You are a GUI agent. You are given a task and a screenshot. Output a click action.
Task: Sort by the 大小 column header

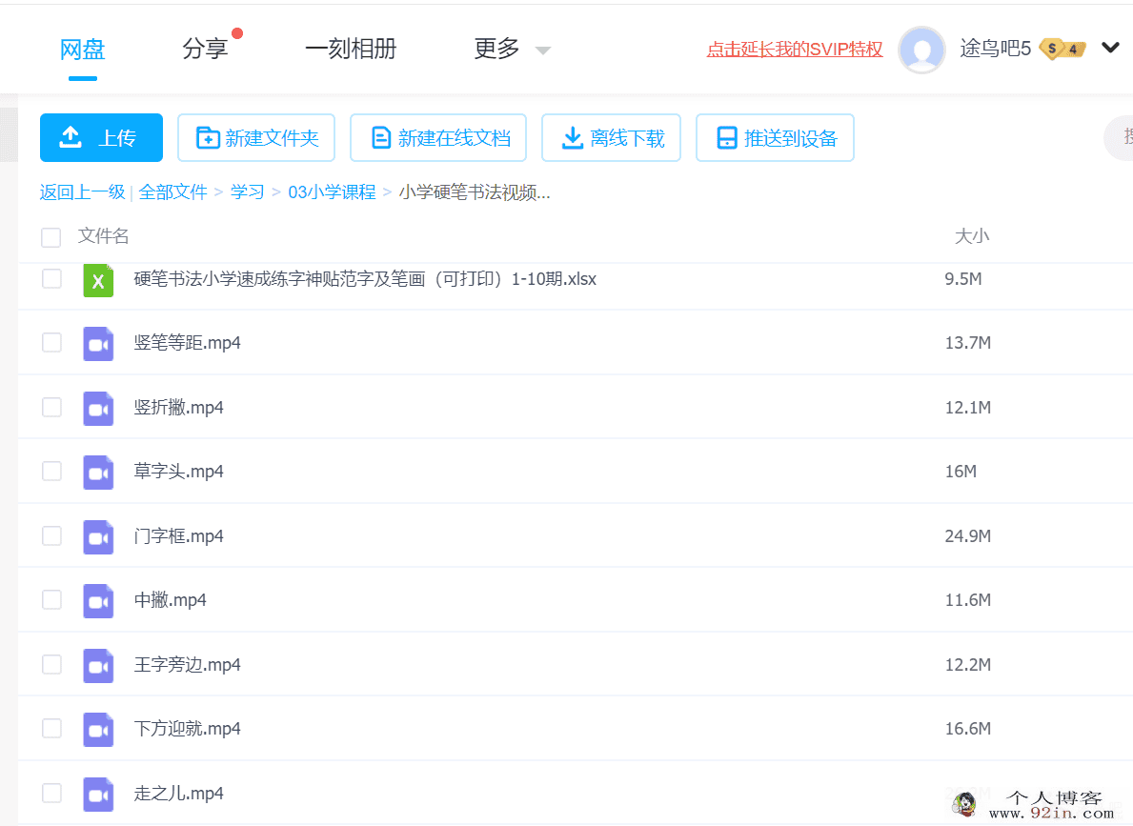(972, 236)
